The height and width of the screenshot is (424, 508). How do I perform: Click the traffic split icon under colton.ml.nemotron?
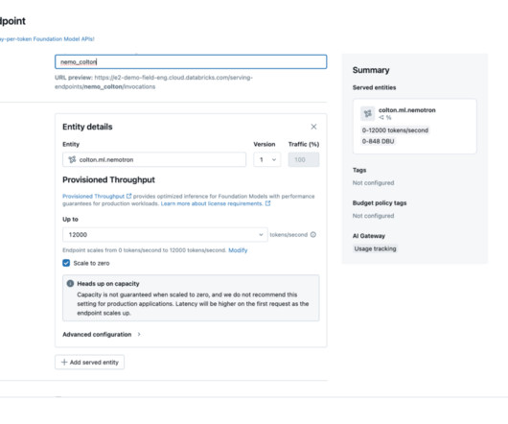(x=381, y=118)
